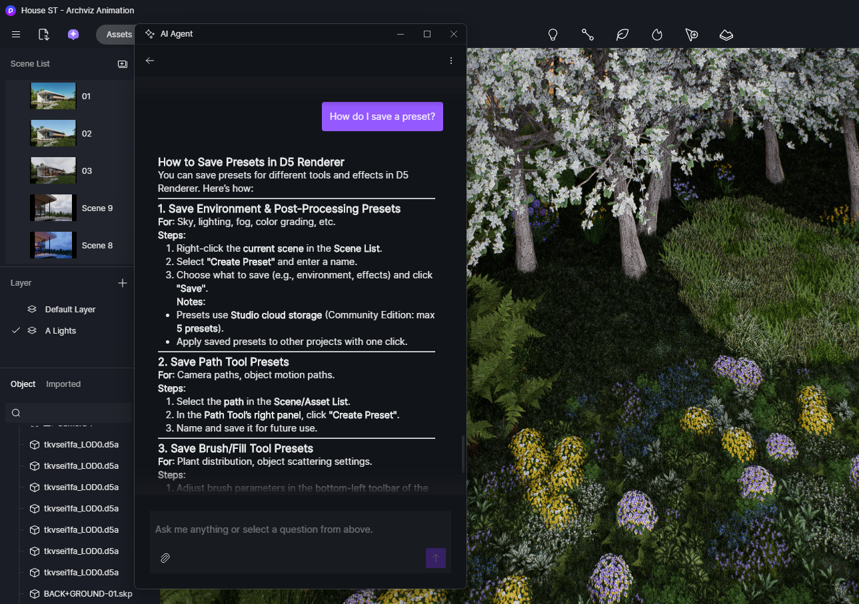Minimize the AI Agent window
Screen dimensions: 859x604
point(401,34)
